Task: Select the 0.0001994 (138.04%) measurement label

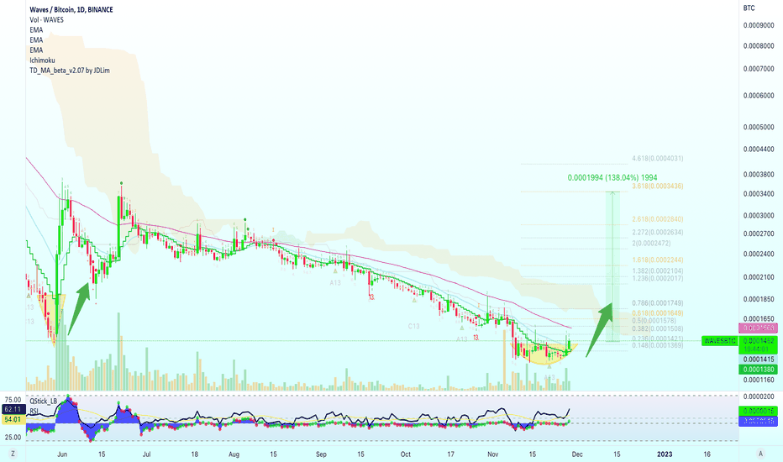Action: [612, 177]
